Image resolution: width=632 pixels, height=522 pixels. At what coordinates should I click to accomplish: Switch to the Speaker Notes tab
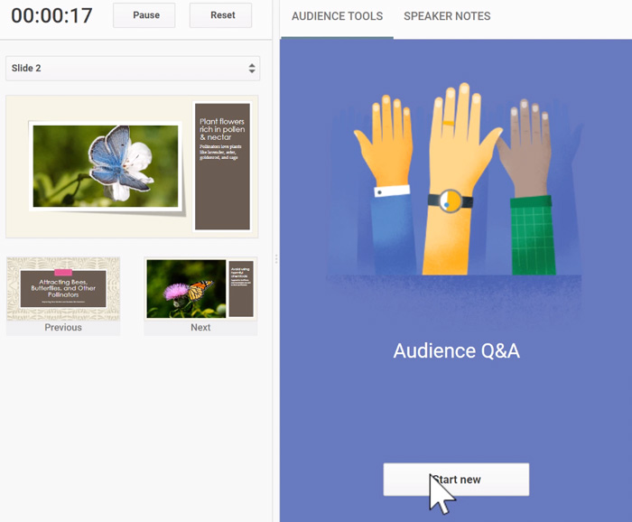[x=447, y=16]
